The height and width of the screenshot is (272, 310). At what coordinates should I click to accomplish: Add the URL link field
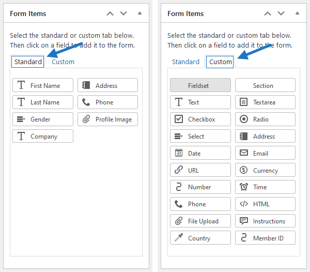[x=200, y=170]
